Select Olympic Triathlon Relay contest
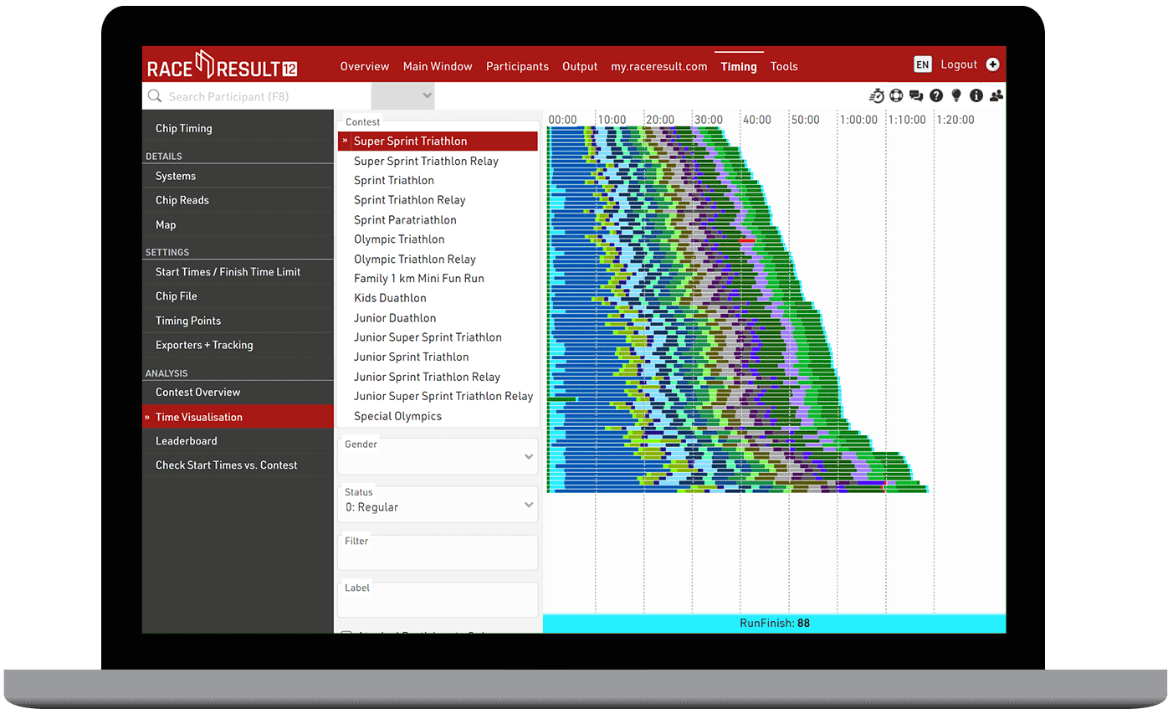The width and height of the screenshot is (1173, 709). tap(438, 259)
